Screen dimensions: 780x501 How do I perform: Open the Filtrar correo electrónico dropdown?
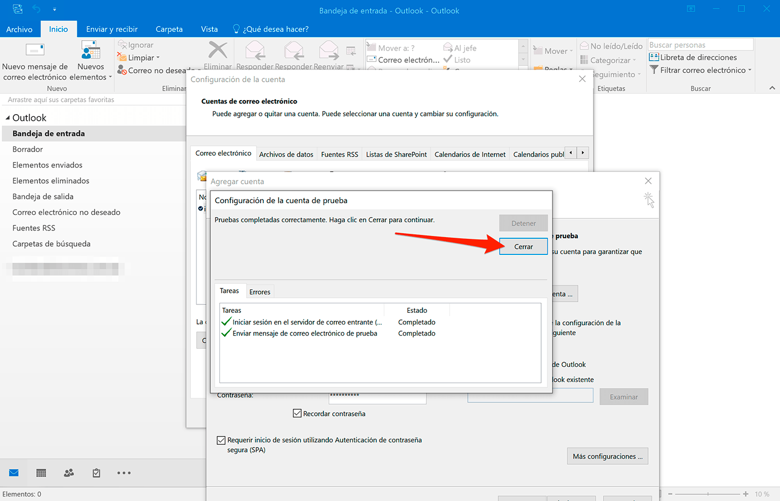(x=700, y=70)
